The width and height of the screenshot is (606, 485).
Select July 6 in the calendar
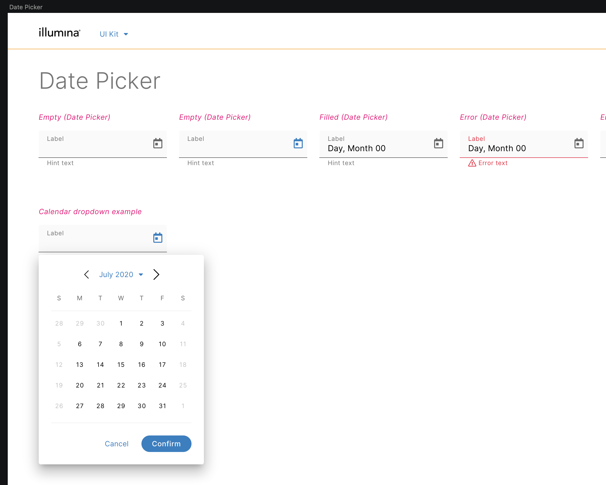coord(79,344)
